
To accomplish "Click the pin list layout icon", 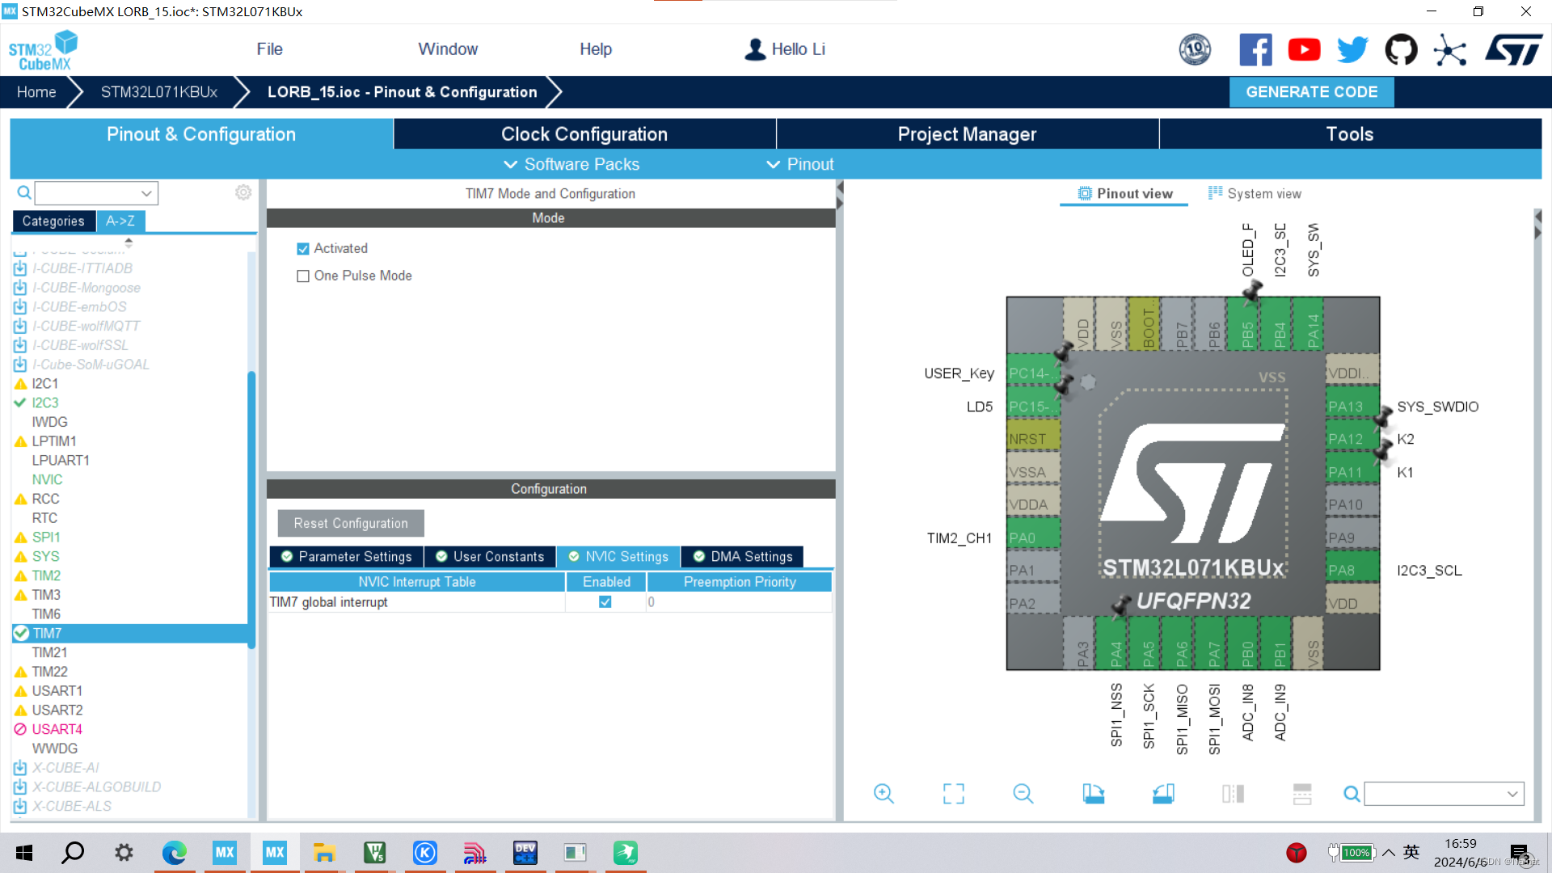I will coord(1302,794).
